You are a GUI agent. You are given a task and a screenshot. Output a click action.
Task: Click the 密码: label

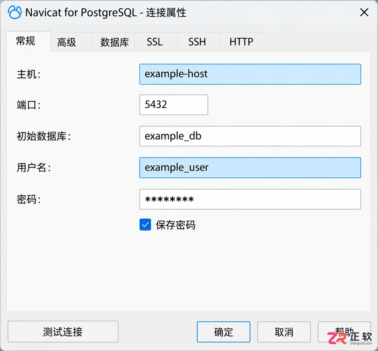[29, 199]
